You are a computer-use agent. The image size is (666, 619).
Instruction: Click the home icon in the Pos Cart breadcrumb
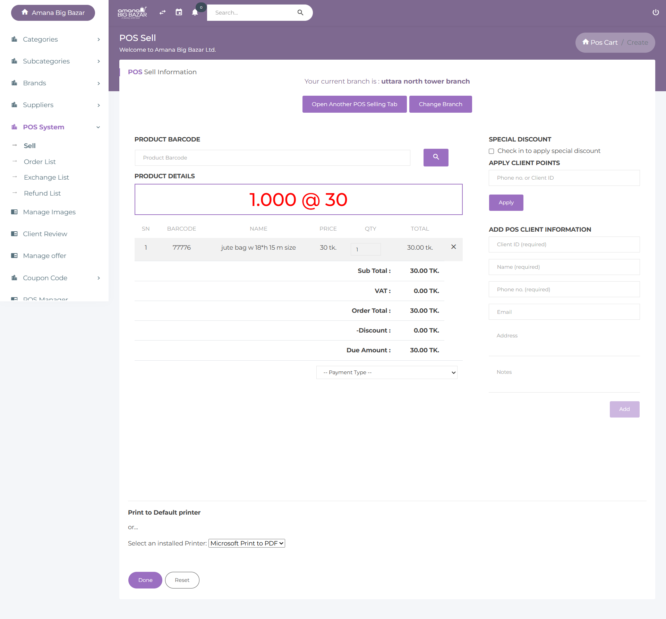[586, 42]
